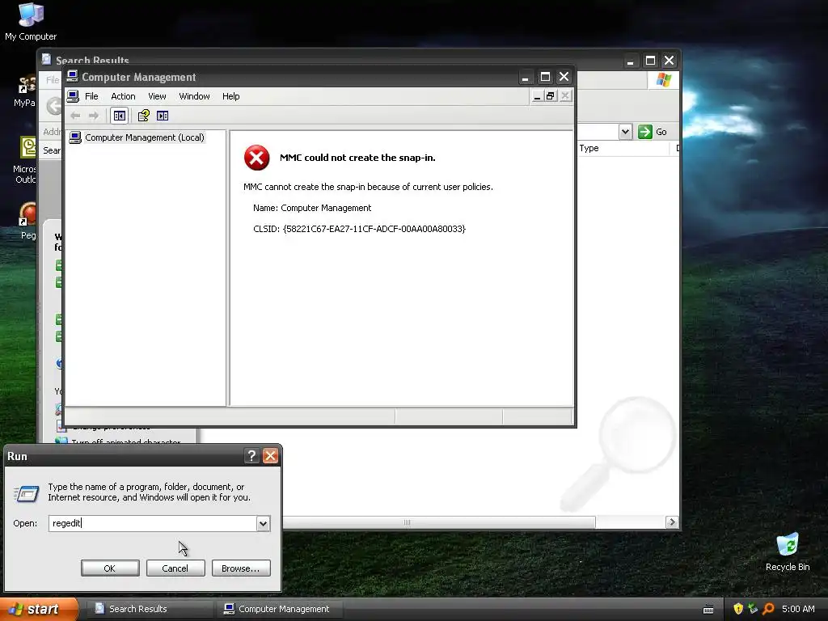Expand the address bar dropdown in Search Results
The width and height of the screenshot is (828, 621).
tap(625, 132)
